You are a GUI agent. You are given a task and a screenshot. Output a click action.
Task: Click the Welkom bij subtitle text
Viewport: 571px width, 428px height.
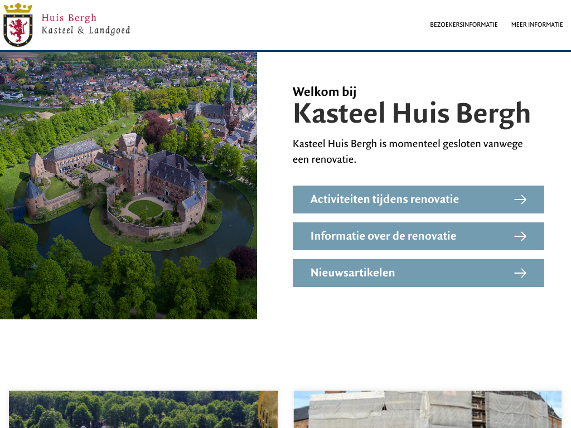point(324,92)
